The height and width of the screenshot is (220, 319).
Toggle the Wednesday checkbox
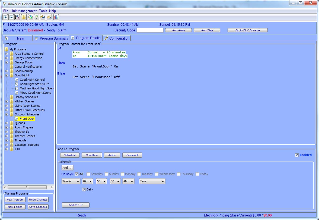point(157,174)
